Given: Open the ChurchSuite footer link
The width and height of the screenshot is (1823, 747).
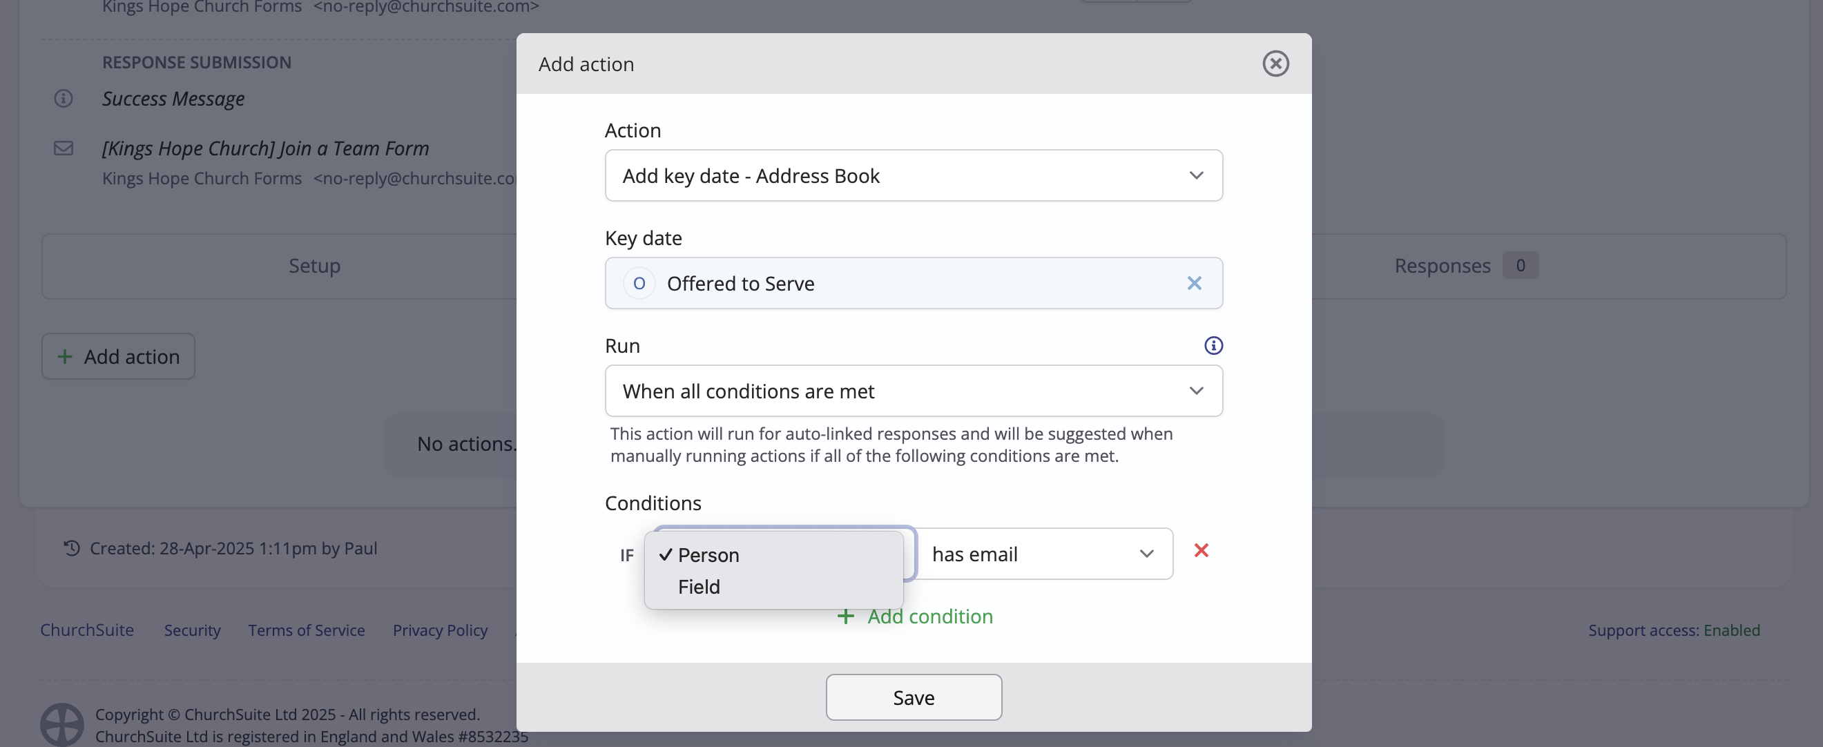Looking at the screenshot, I should click(86, 630).
